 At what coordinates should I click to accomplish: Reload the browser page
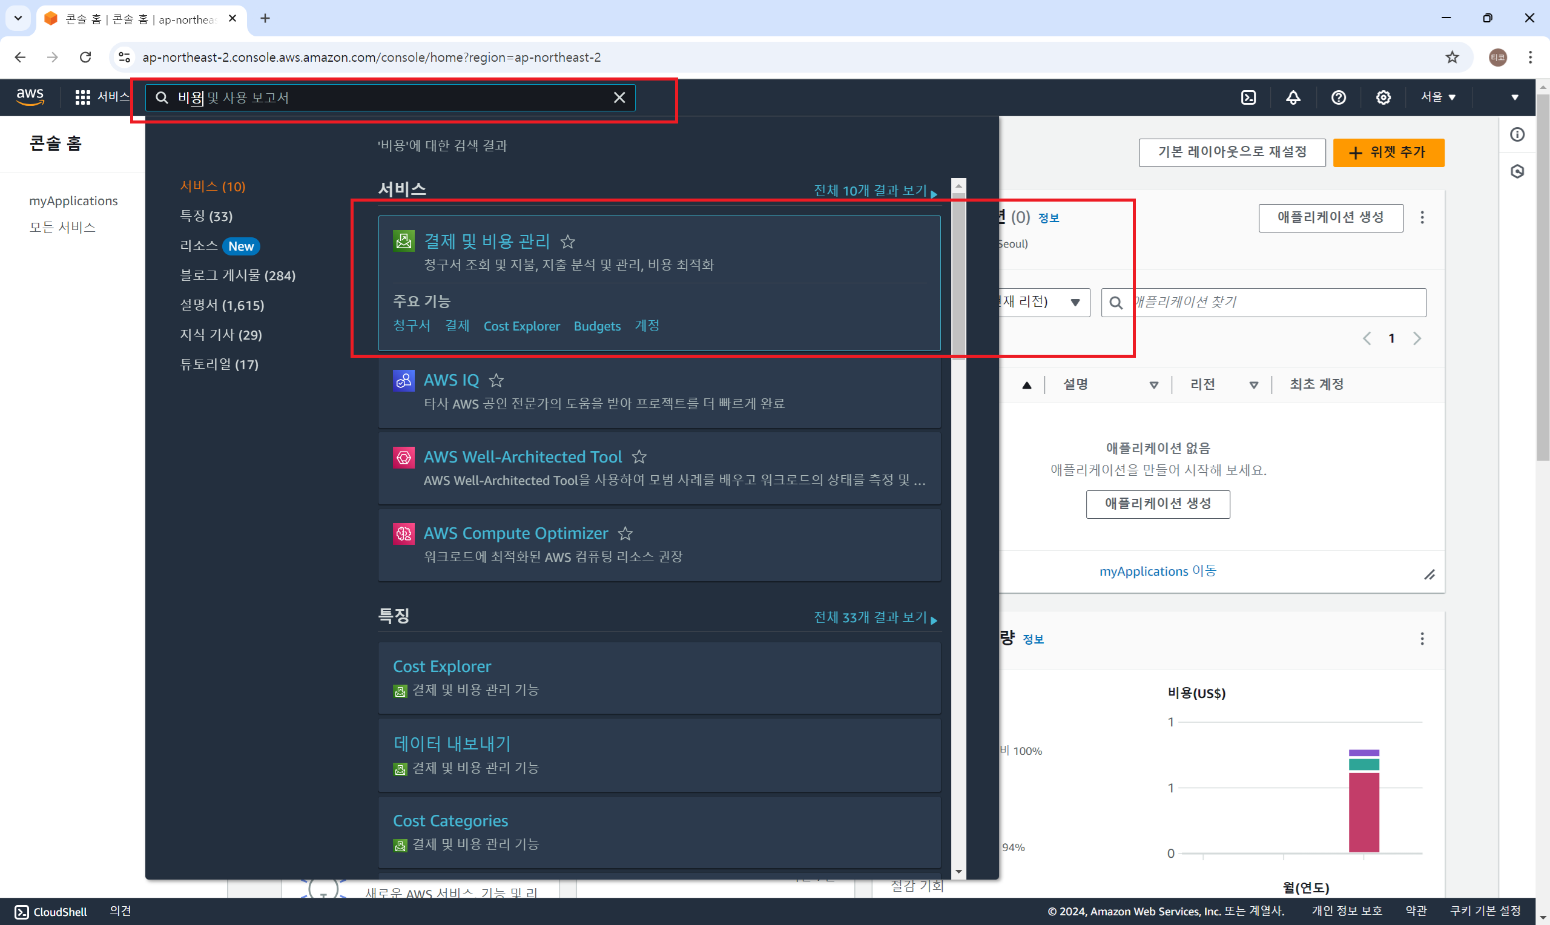[85, 58]
